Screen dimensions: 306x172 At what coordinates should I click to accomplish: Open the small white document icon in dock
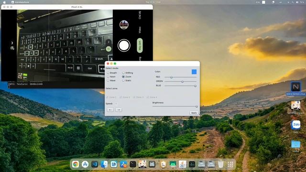[163, 164]
